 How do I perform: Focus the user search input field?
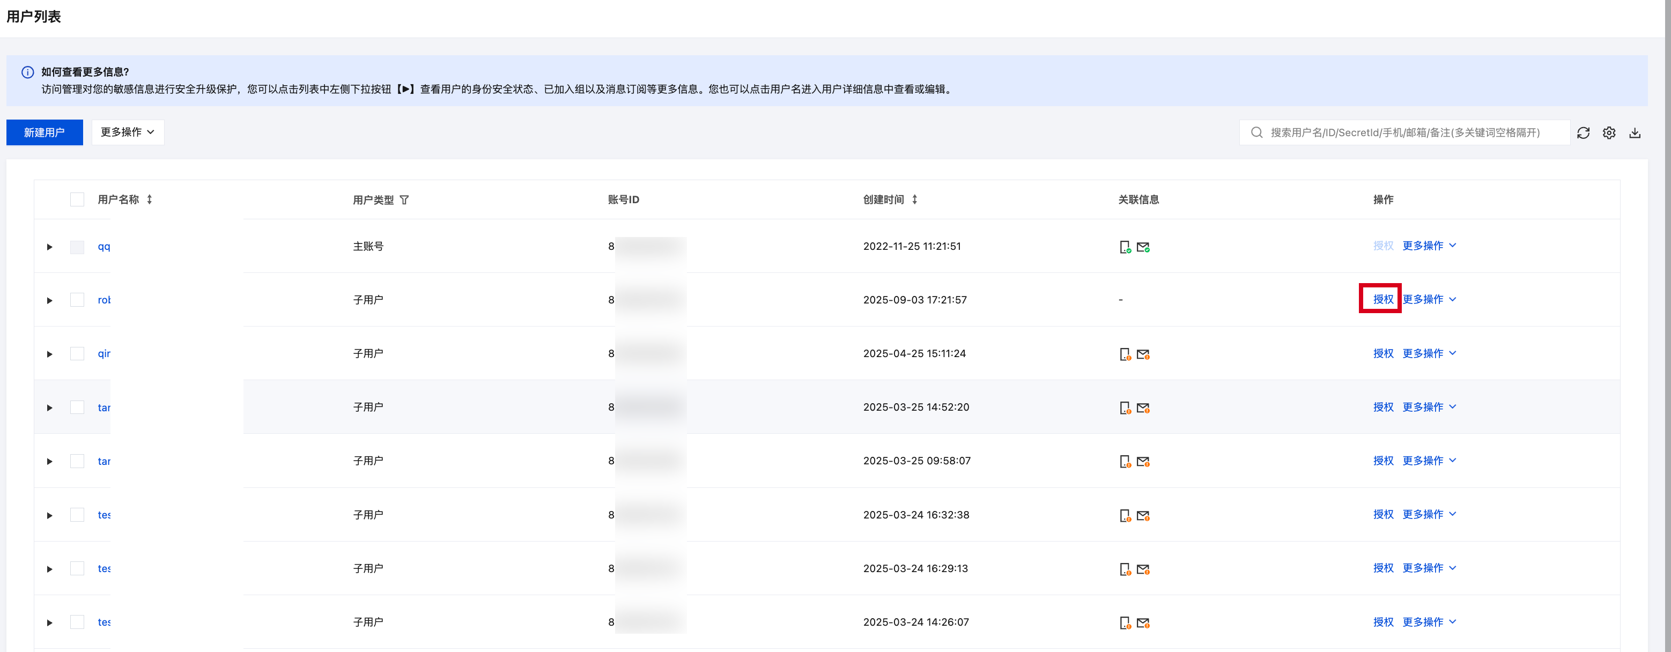1405,132
